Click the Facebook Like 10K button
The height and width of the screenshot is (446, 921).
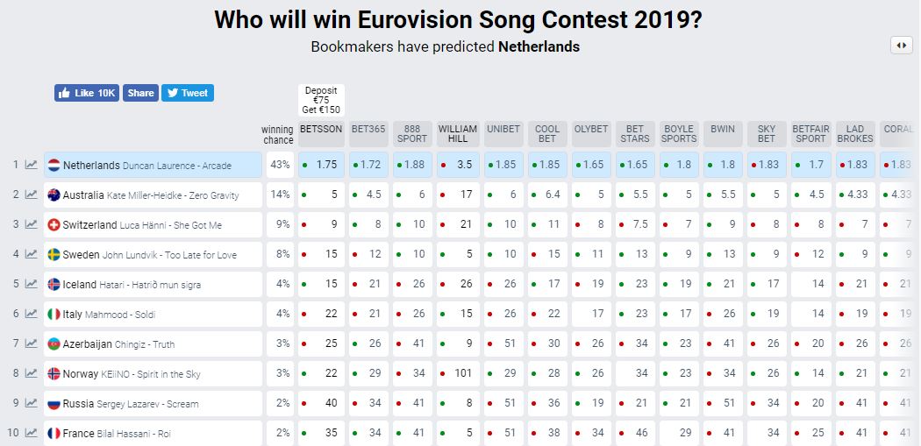point(87,93)
